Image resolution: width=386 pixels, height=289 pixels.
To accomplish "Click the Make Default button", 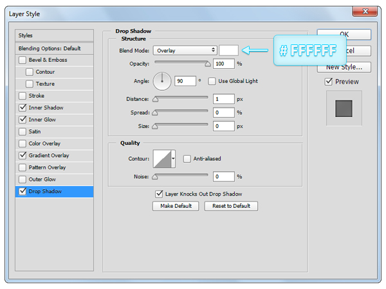I will coord(175,206).
